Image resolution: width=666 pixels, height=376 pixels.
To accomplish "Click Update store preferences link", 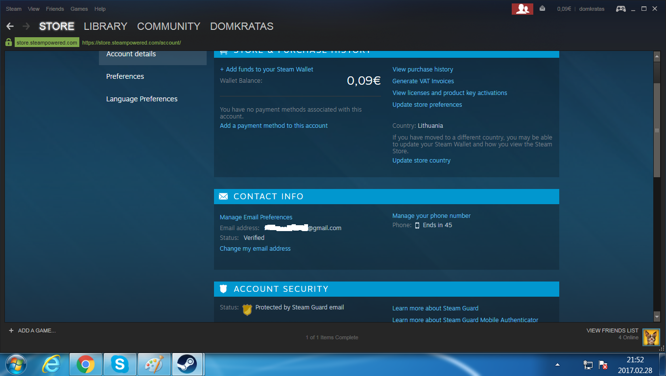I will pos(427,105).
